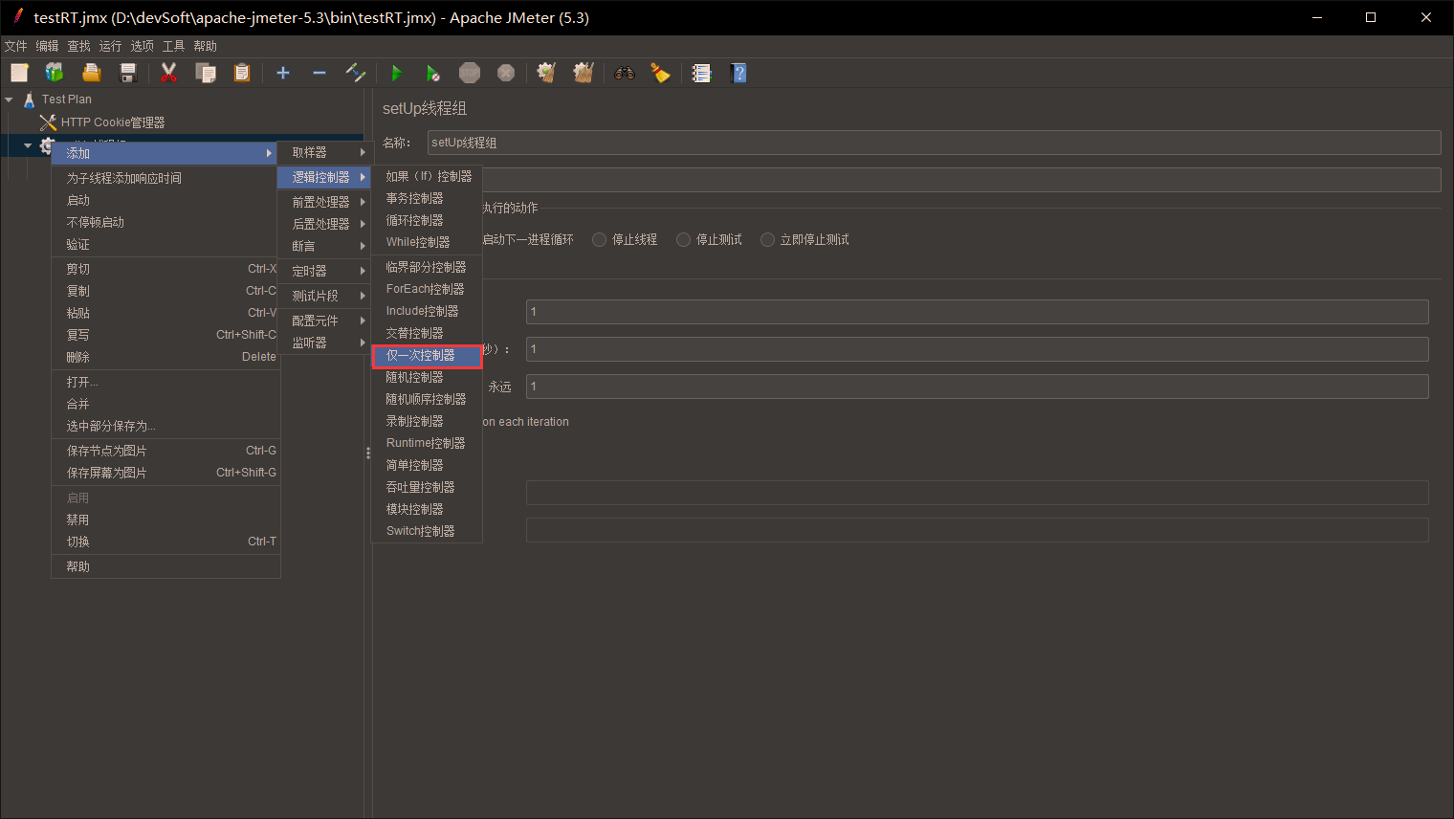Add an element with the plus icon
Screen dimensions: 1454x819
click(283, 72)
